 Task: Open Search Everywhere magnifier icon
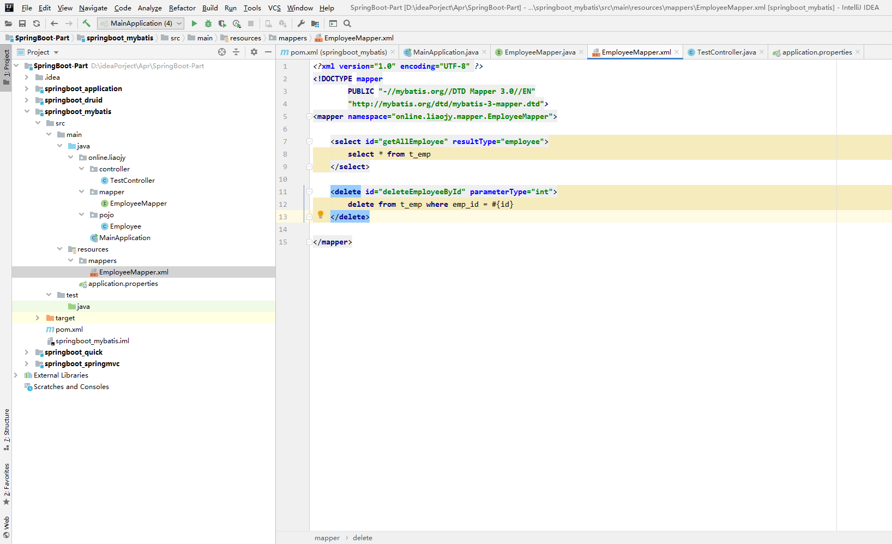tap(347, 23)
